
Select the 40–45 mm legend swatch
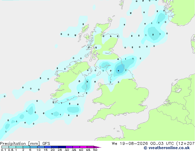[x=83, y=147]
